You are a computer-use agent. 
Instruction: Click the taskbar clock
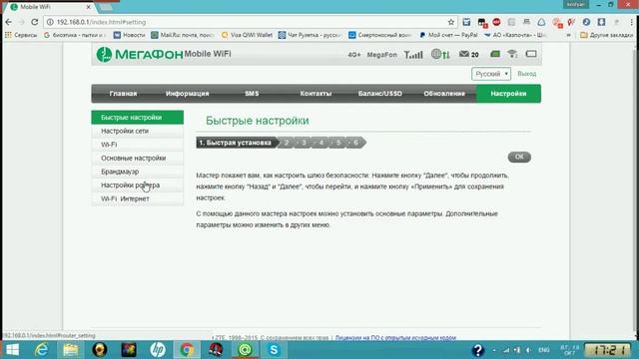click(x=608, y=350)
